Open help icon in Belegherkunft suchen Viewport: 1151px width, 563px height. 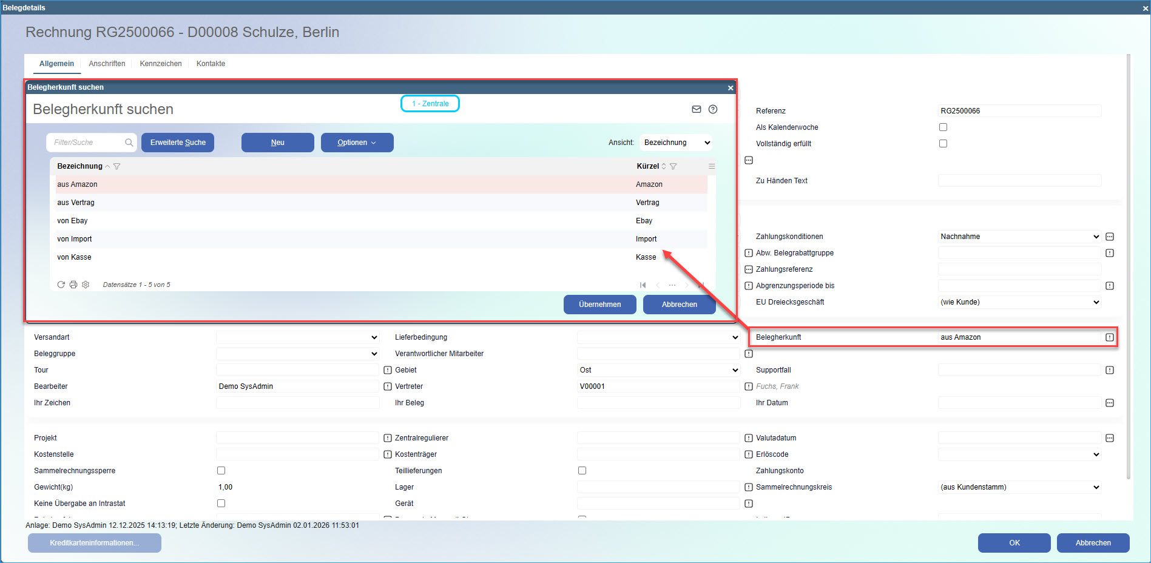[713, 109]
